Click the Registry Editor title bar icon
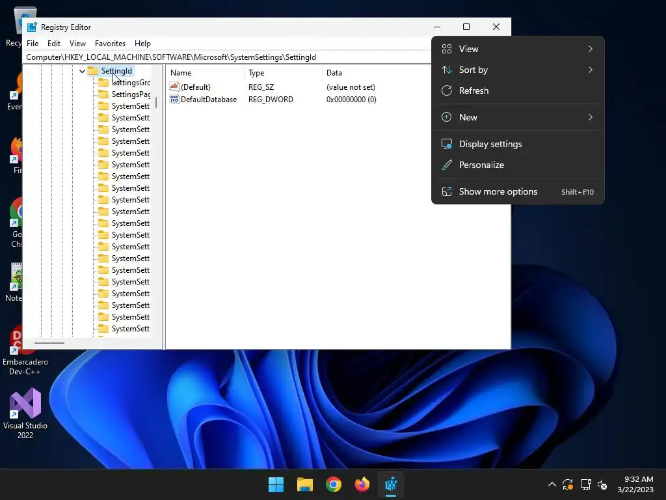The image size is (666, 500). point(32,27)
